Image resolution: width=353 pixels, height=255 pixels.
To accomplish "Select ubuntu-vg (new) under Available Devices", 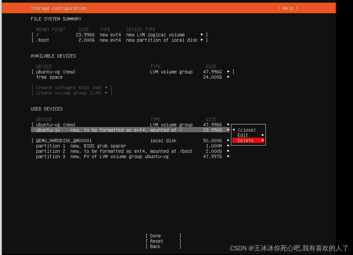I will coord(133,72).
